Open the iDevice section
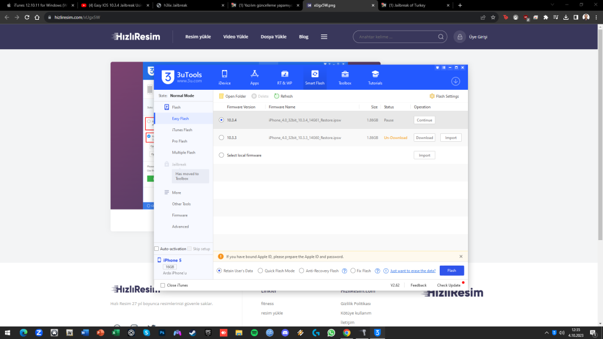The height and width of the screenshot is (339, 603). tap(224, 77)
